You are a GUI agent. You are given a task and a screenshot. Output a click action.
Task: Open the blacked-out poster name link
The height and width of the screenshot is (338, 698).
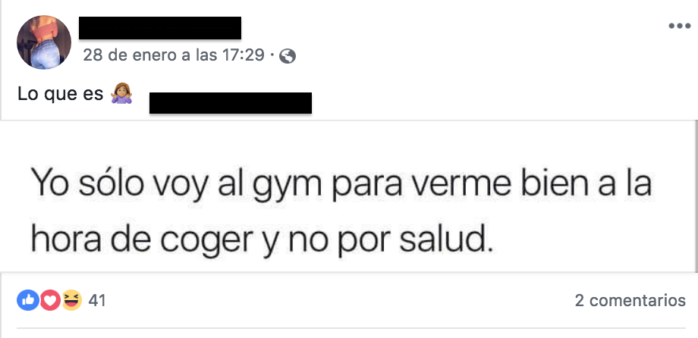[160, 28]
